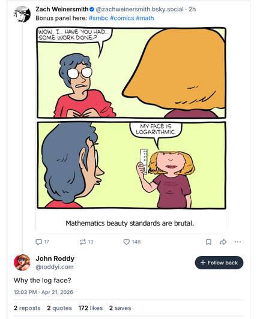The image size is (260, 319).
Task: View the 2 quotes list
Action: 59,308
